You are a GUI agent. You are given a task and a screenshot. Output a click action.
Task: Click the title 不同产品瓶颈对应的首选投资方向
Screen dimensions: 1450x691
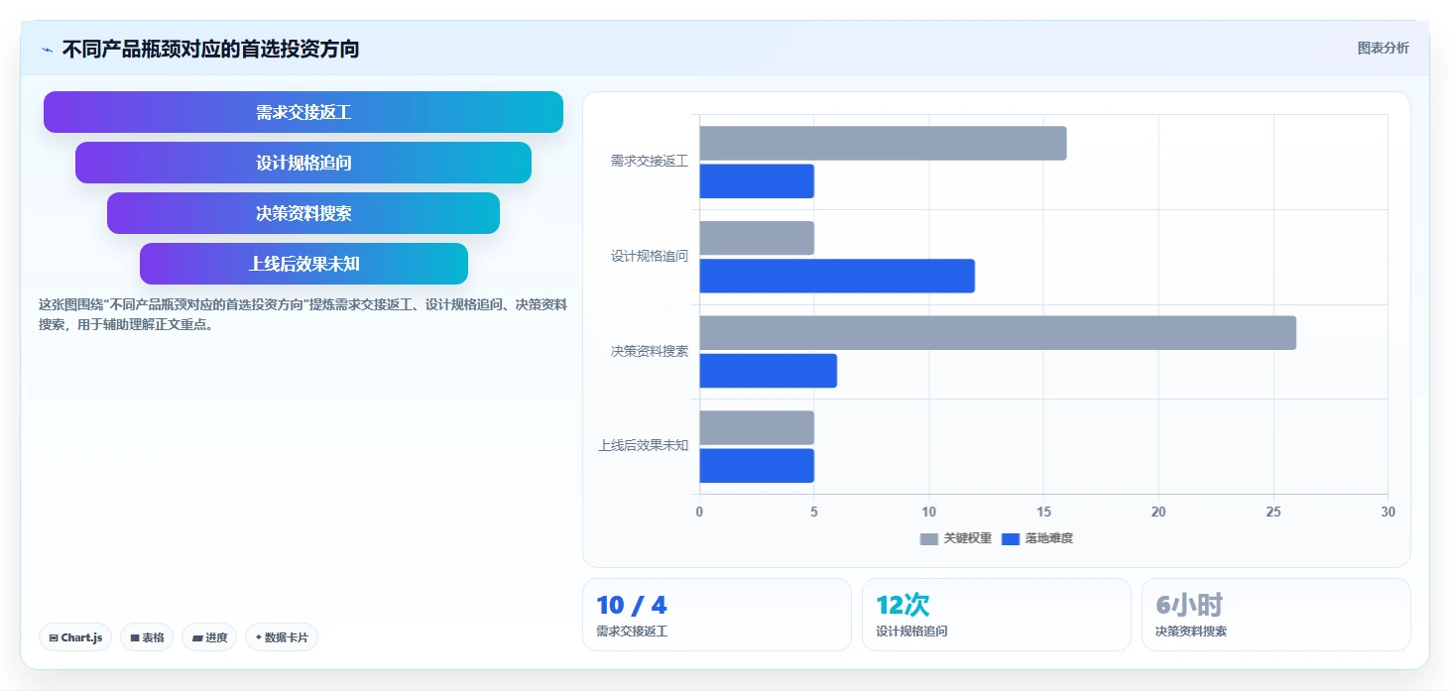[210, 49]
